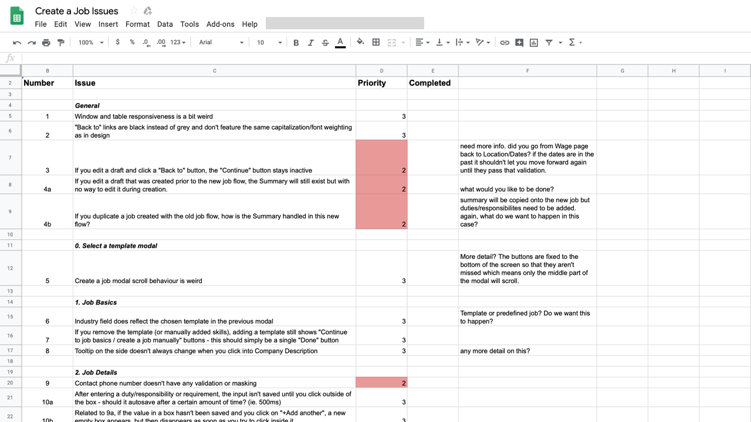Select cell "what would you like to be done?"
The width and height of the screenshot is (751, 422).
[527, 184]
